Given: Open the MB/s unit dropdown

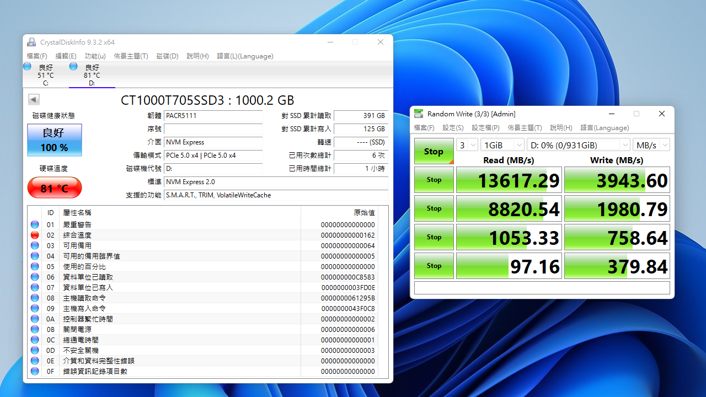Looking at the screenshot, I should tap(651, 145).
